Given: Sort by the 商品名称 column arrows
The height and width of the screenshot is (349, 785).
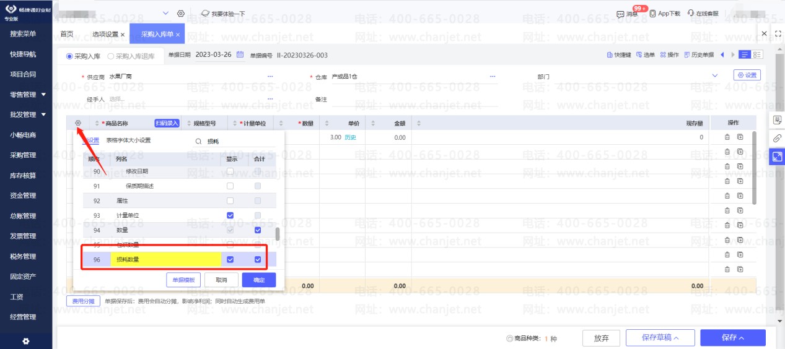Looking at the screenshot, I should 97,123.
